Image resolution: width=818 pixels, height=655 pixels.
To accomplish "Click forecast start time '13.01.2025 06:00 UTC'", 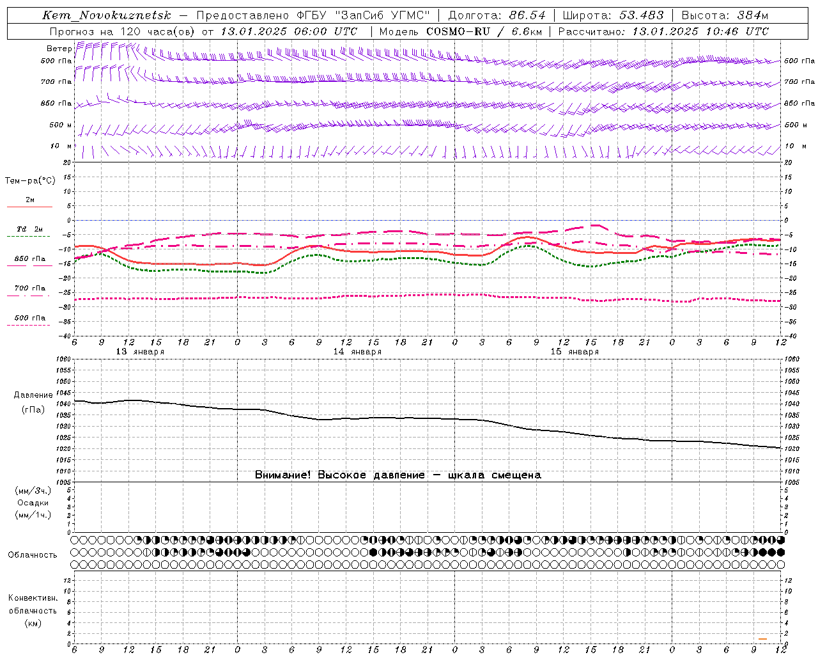I will pos(289,31).
